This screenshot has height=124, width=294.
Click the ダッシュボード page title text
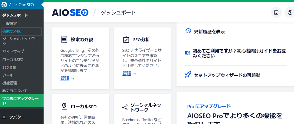click(x=118, y=12)
